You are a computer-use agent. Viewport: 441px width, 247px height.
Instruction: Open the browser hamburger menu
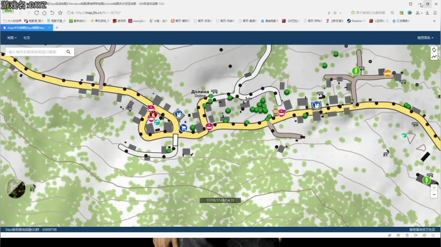pos(435,13)
